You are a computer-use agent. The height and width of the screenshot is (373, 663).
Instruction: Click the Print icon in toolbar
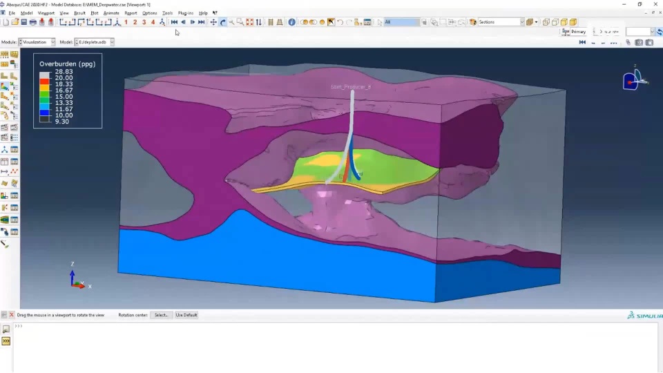coord(32,22)
